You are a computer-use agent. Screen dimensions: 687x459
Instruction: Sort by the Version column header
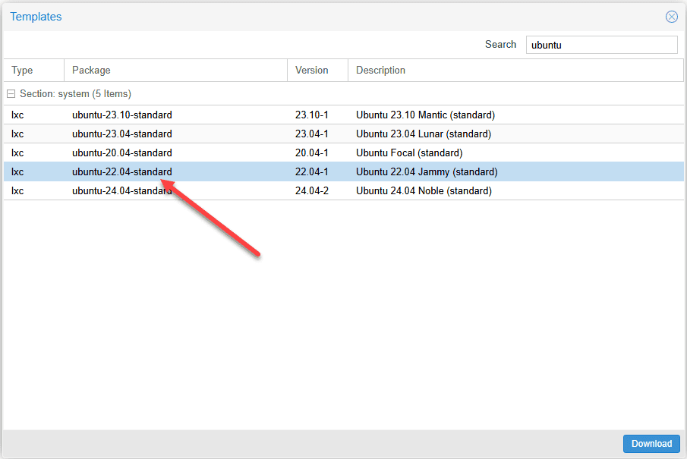(317, 70)
